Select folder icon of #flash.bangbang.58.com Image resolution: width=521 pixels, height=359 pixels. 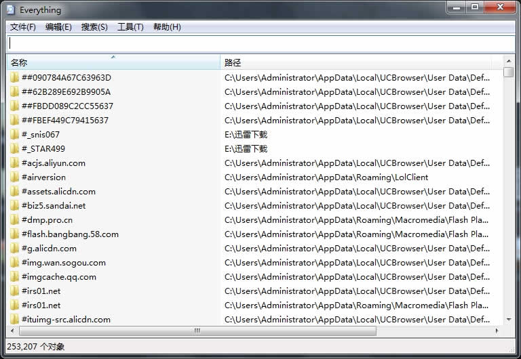[14, 234]
